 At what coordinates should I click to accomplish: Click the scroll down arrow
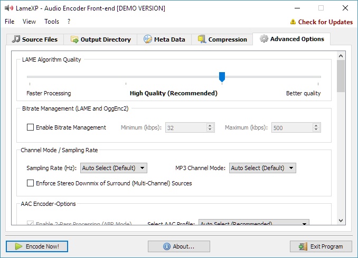coord(341,220)
